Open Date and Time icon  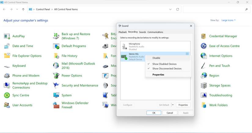click(x=7, y=46)
